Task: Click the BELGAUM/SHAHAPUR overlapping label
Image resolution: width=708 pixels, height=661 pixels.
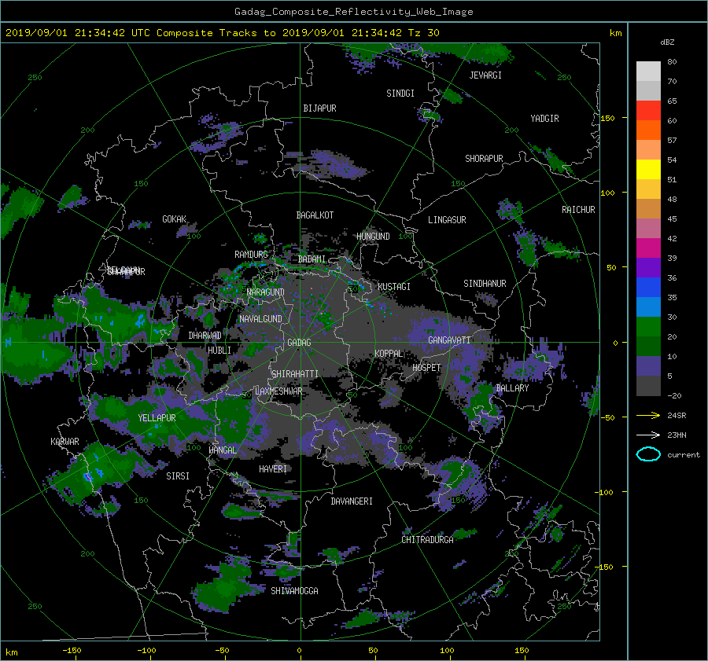Action: [126, 271]
